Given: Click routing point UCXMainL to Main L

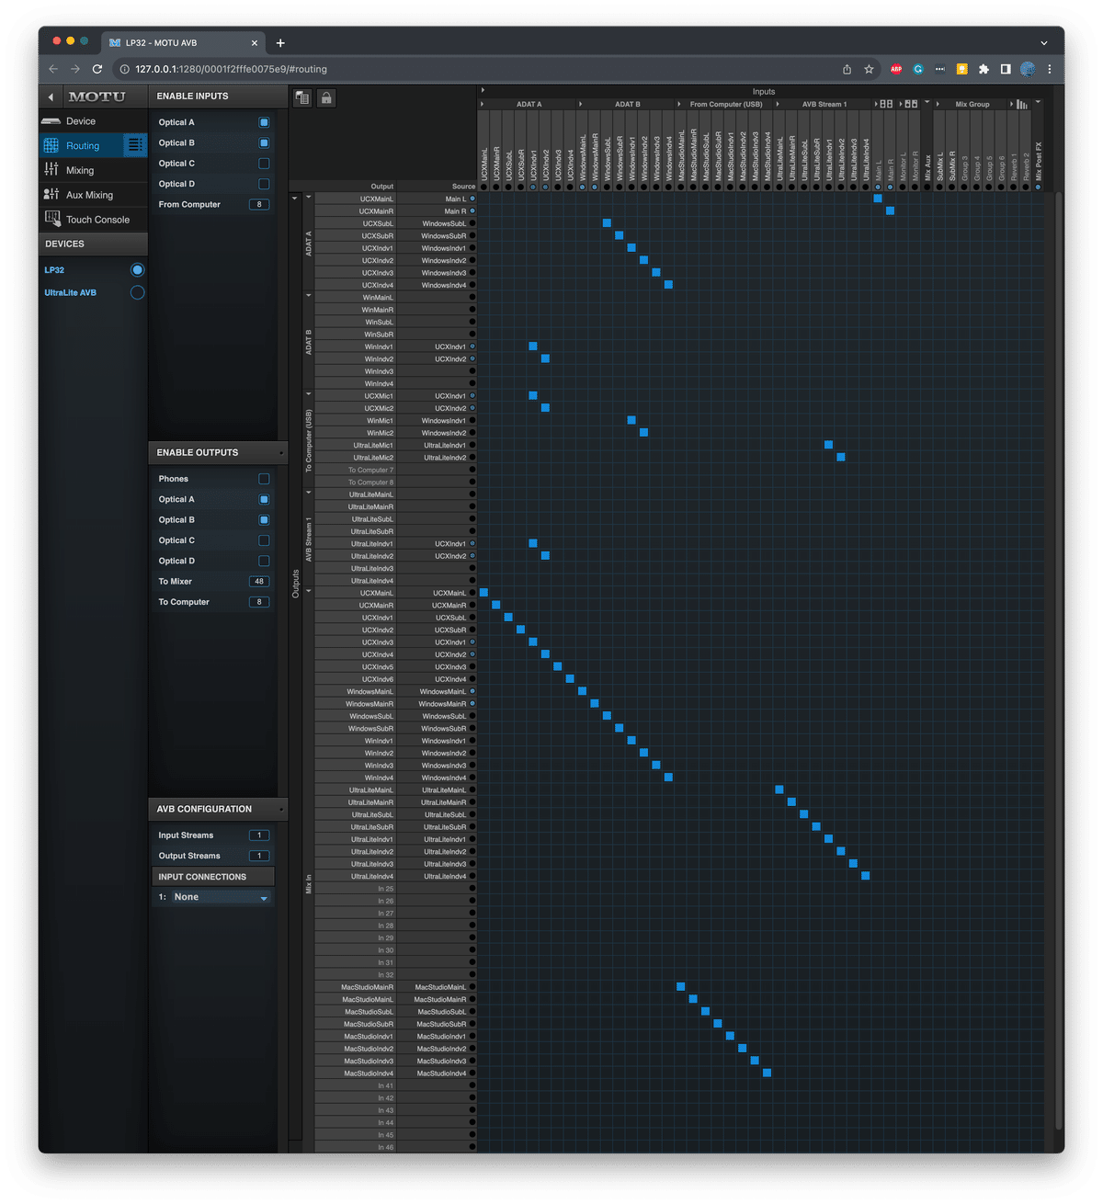Looking at the screenshot, I should coord(878,199).
